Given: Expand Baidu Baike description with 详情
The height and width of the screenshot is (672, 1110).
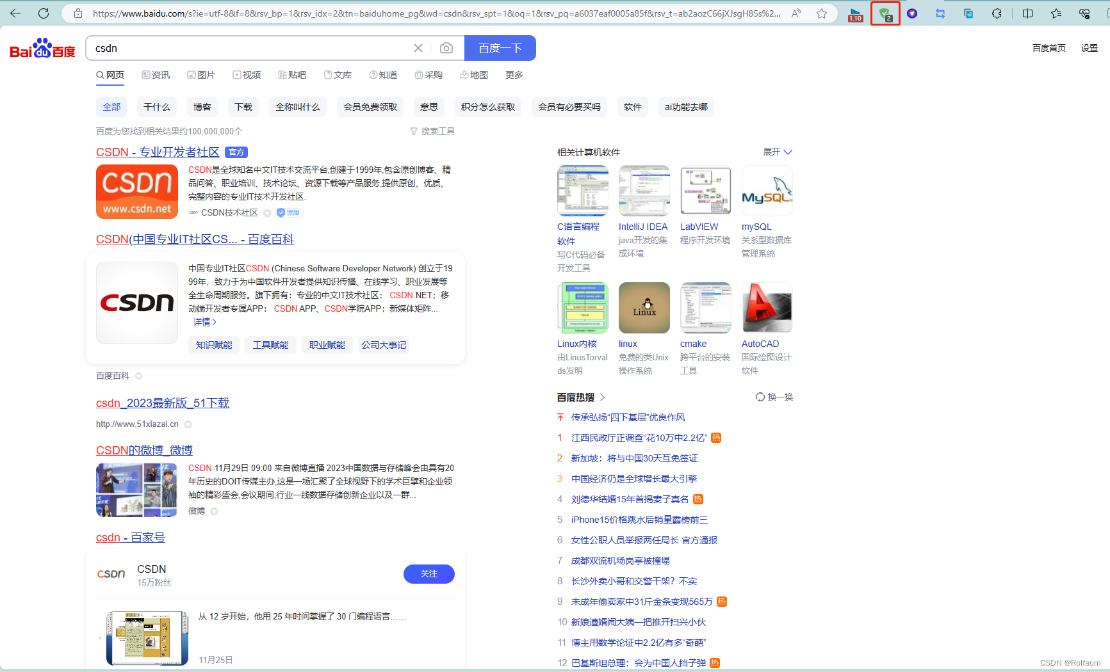Looking at the screenshot, I should coord(205,322).
